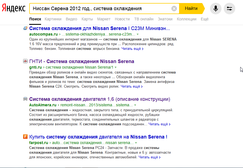Click autocompas.ru compass favicon

25,28
